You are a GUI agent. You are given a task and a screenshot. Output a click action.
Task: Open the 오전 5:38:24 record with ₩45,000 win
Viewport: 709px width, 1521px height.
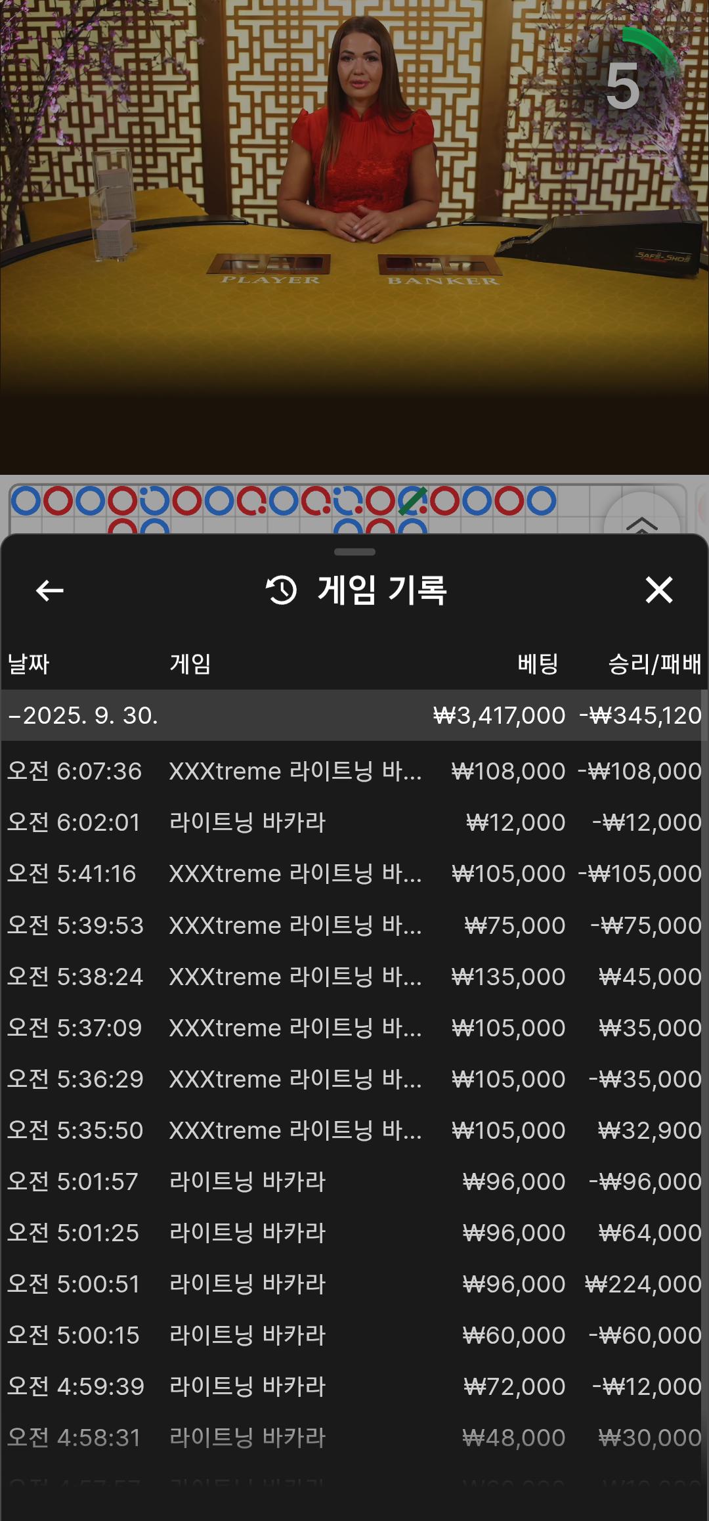(x=354, y=977)
